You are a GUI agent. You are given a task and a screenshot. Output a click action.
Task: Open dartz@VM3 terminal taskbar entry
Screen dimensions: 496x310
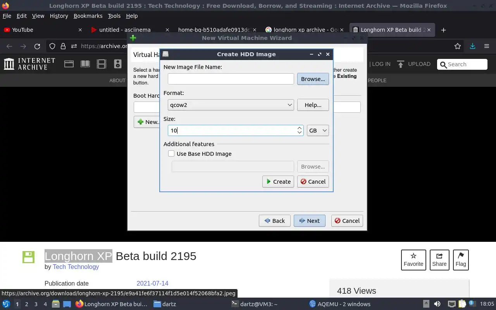[x=255, y=304]
